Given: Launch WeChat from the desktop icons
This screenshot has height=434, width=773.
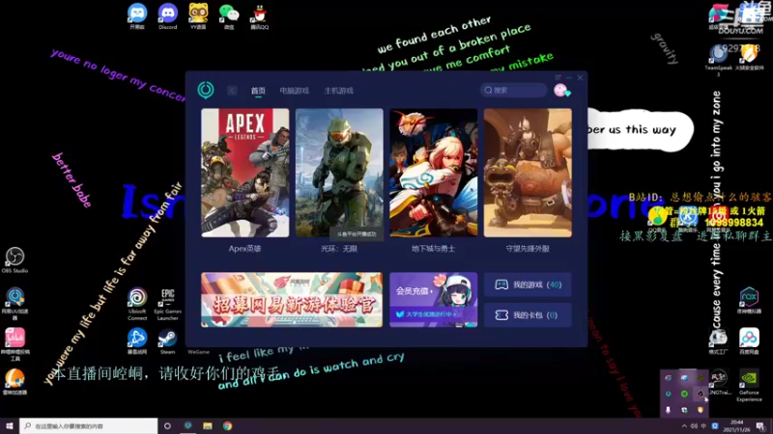Looking at the screenshot, I should pyautogui.click(x=229, y=16).
